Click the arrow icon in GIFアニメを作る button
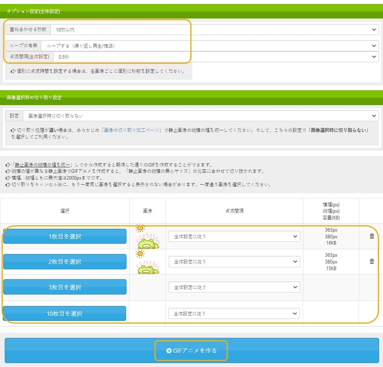 pyautogui.click(x=169, y=350)
